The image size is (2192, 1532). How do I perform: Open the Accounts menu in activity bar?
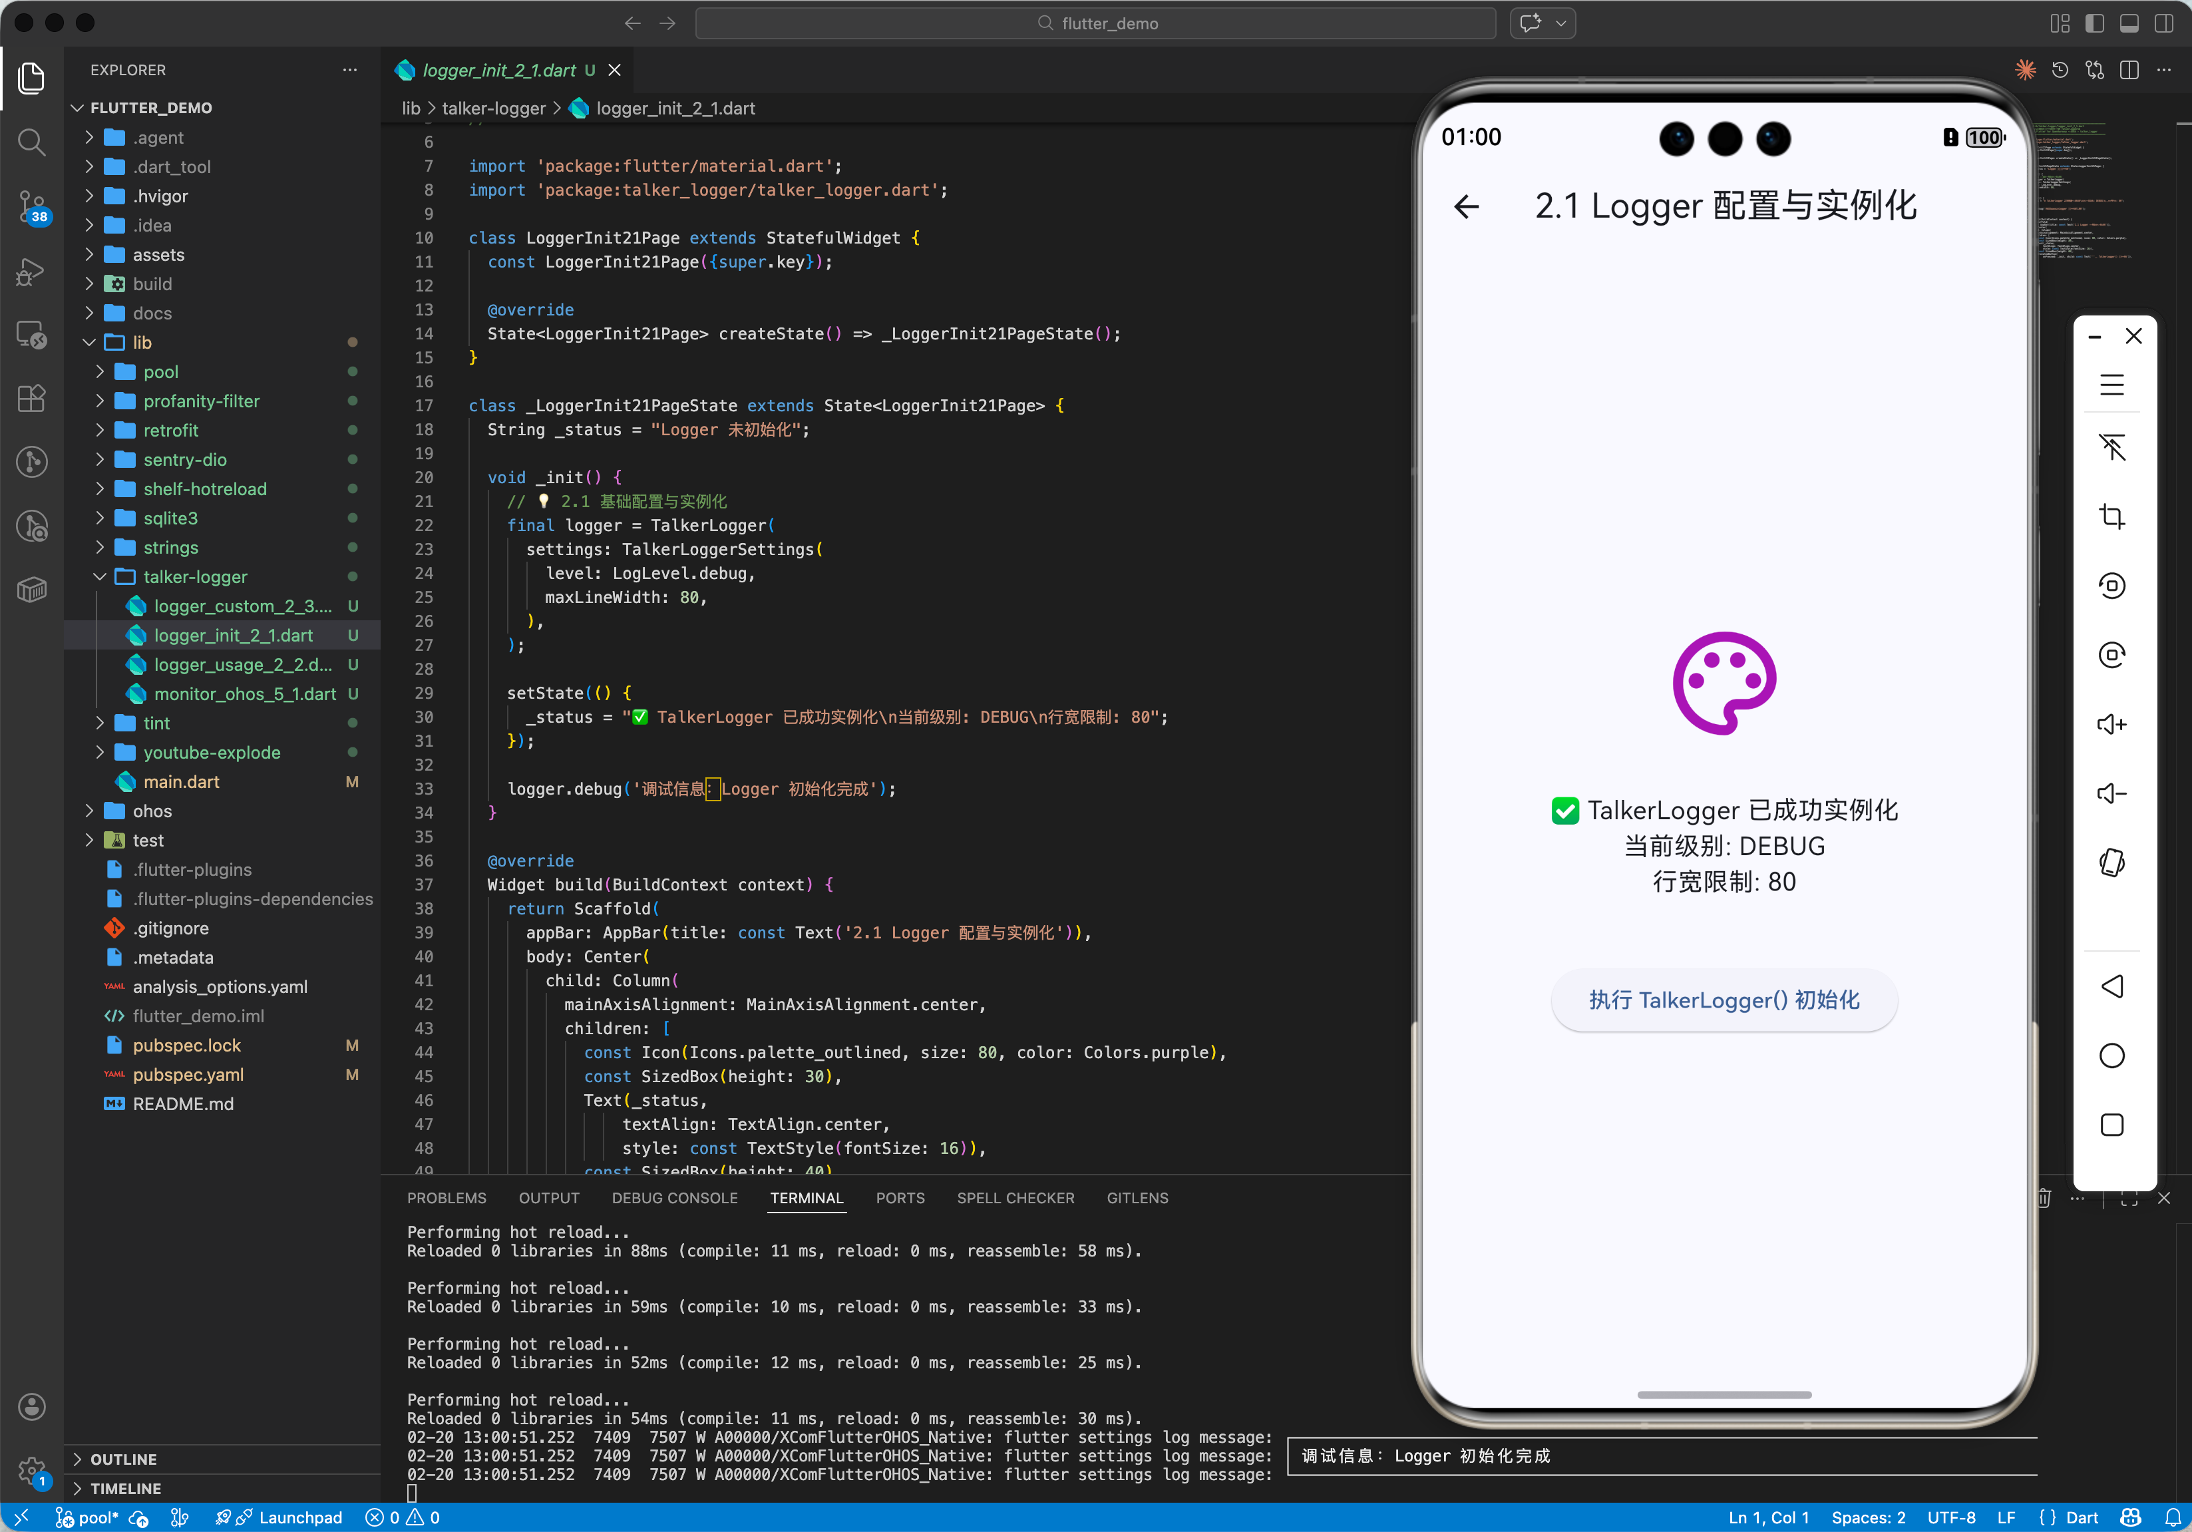pyautogui.click(x=31, y=1406)
